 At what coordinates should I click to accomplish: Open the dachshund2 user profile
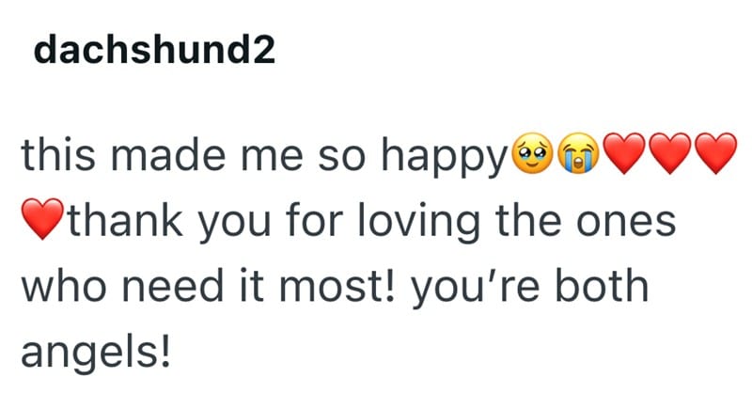pos(154,52)
